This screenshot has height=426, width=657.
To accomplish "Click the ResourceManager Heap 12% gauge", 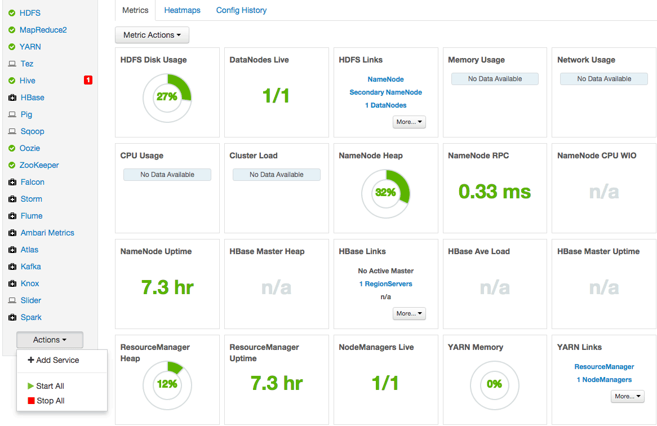I will pyautogui.click(x=167, y=385).
